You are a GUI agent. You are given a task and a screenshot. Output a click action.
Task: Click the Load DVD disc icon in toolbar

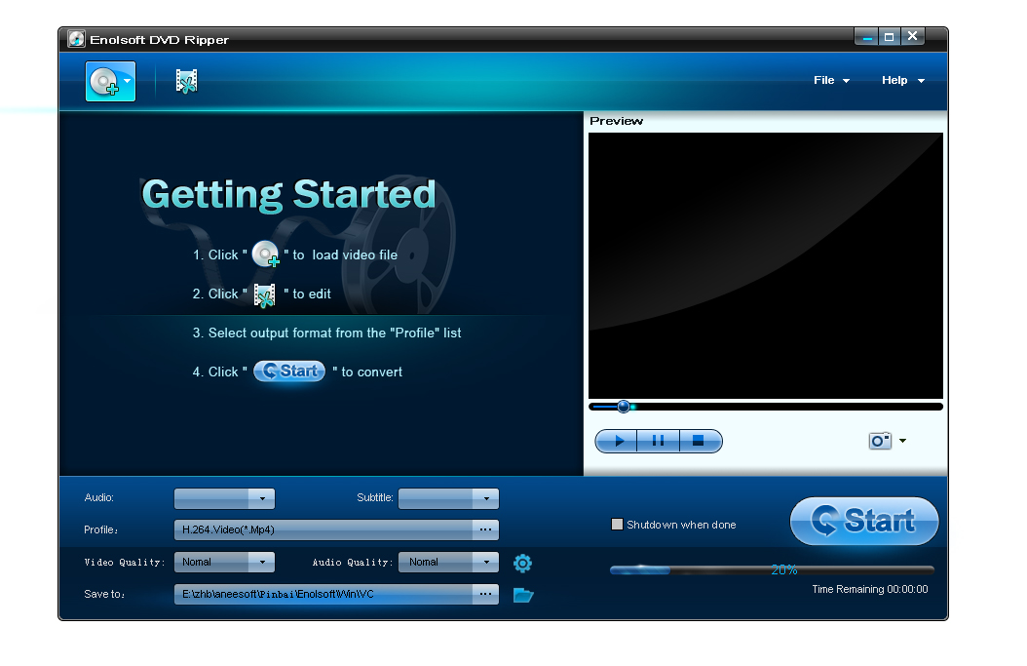tap(105, 82)
